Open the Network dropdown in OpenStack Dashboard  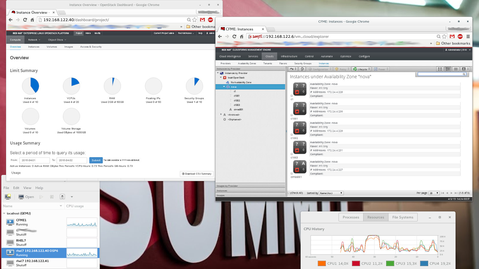(34, 40)
